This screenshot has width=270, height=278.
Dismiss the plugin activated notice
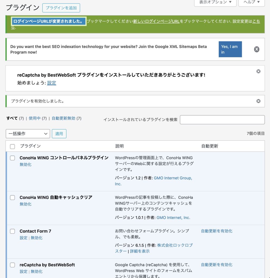[258, 101]
